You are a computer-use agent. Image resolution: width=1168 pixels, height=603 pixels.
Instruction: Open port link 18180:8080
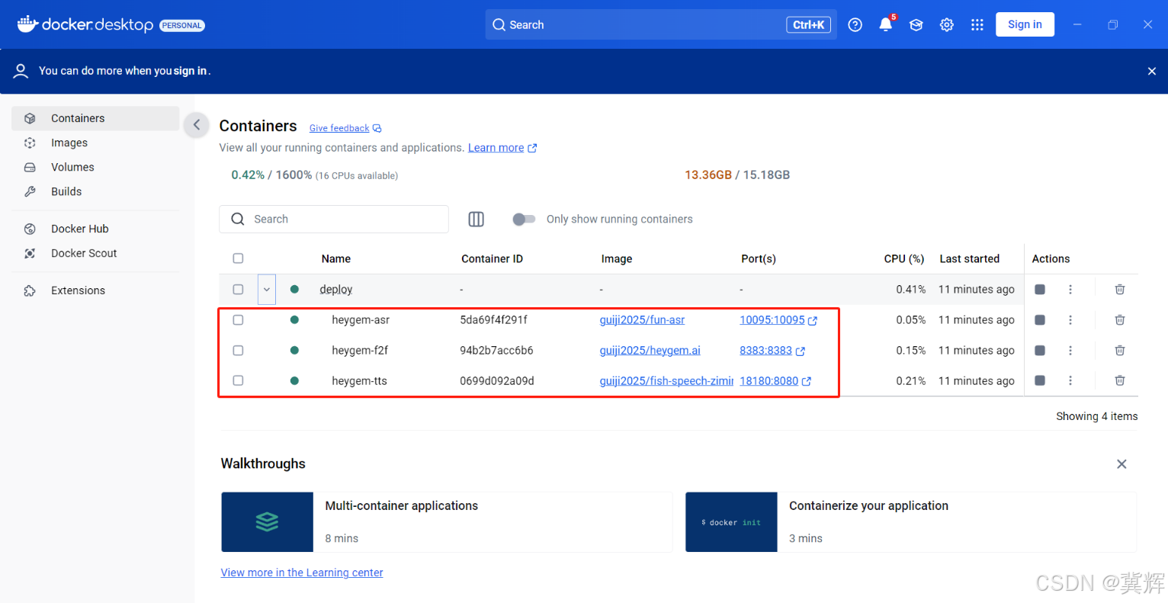click(769, 380)
